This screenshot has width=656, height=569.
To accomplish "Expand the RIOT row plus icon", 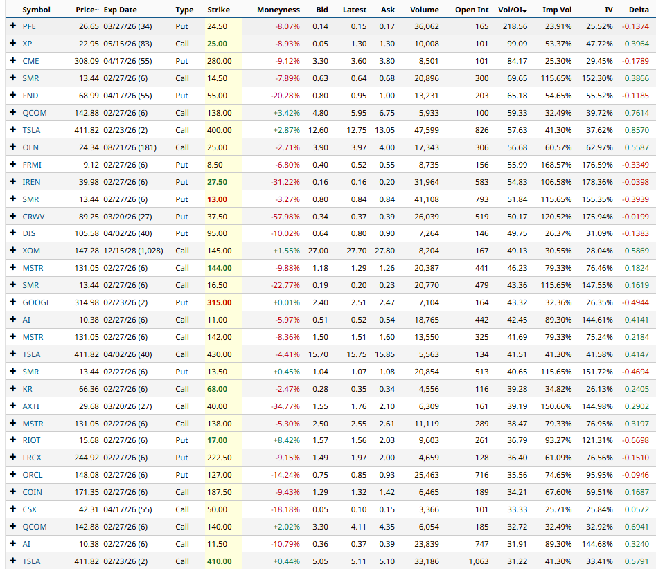I will point(13,440).
